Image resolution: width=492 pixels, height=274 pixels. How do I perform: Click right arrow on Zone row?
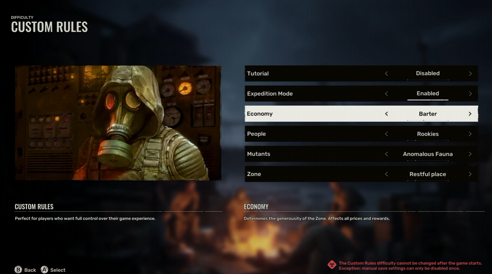(x=470, y=174)
